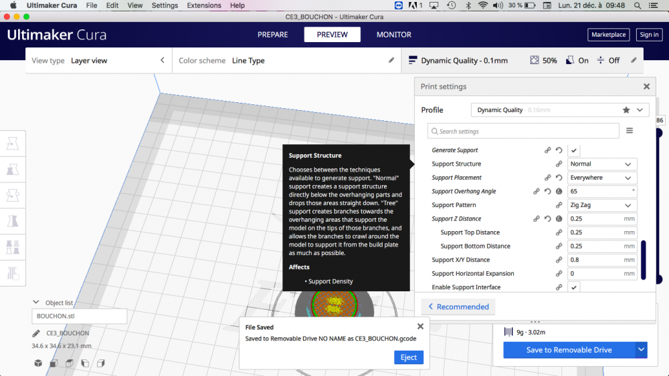Image resolution: width=669 pixels, height=376 pixels.
Task: Switch to 3D perspective view cube icon
Action: pyautogui.click(x=38, y=363)
